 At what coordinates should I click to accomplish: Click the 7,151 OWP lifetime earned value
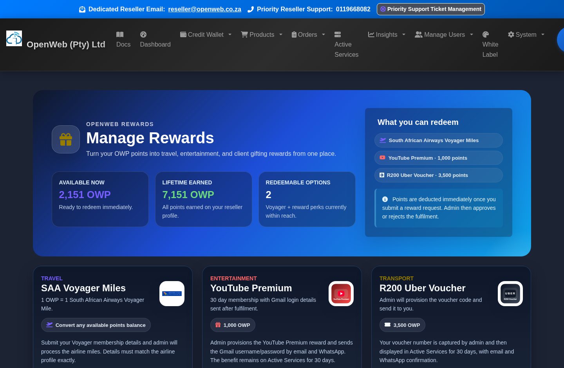(x=188, y=195)
